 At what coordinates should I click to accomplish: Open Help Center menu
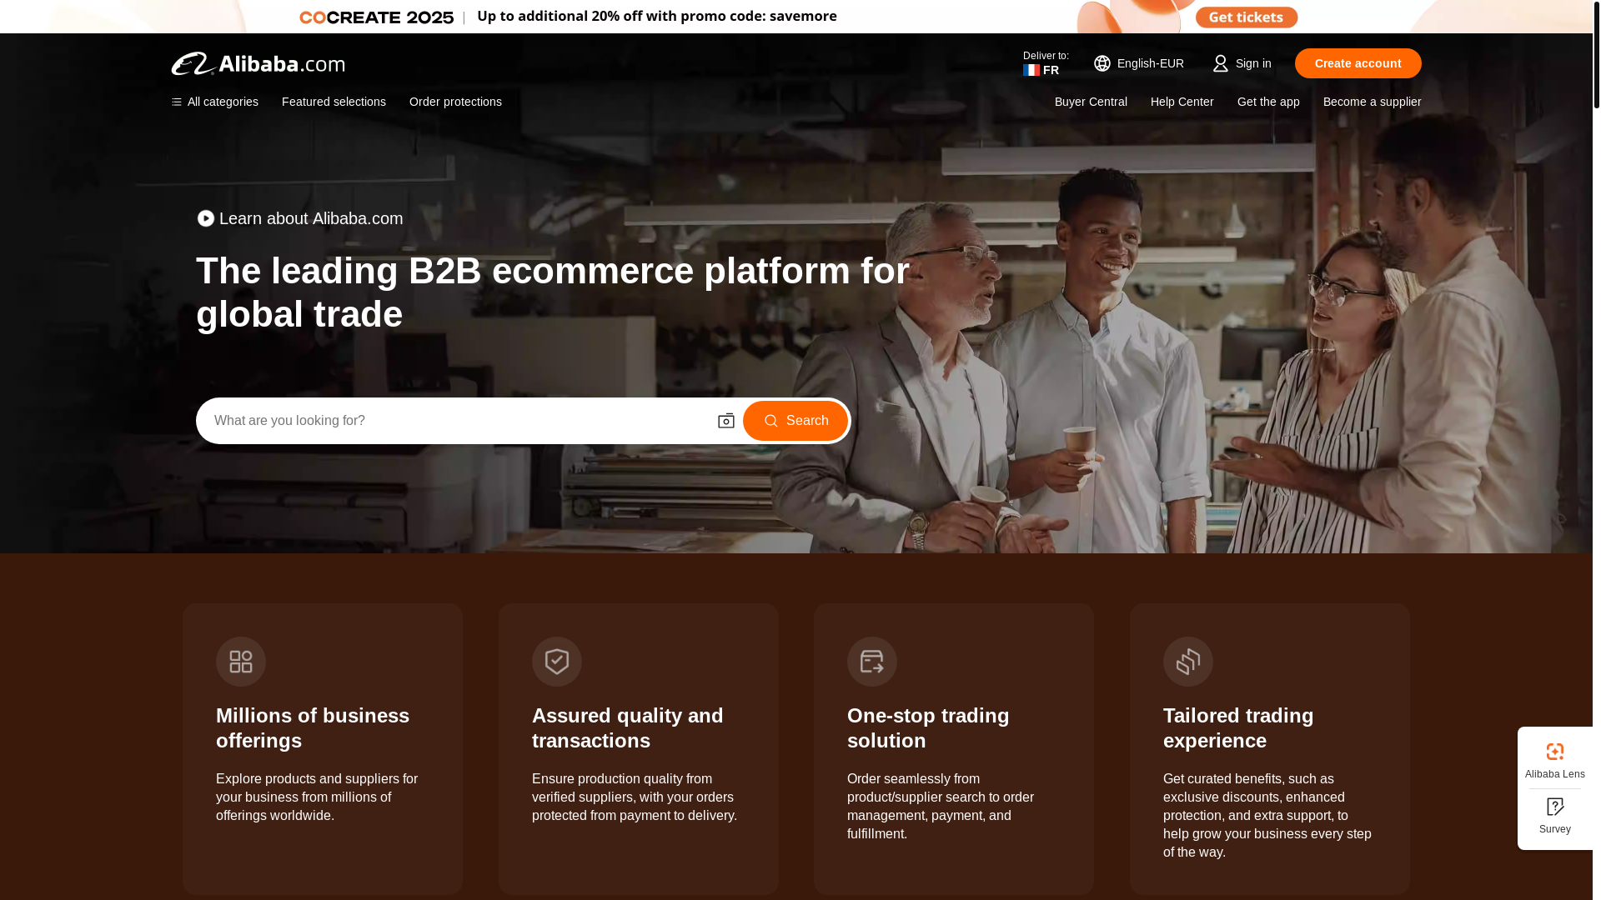pyautogui.click(x=1182, y=102)
